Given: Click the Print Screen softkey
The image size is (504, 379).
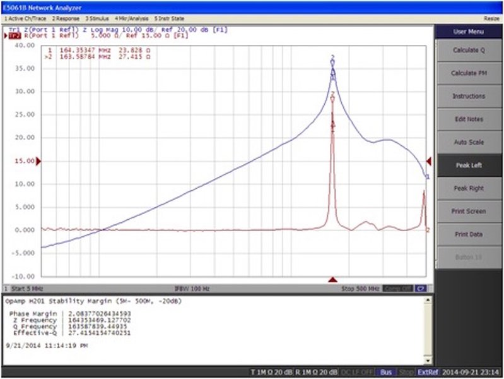Looking at the screenshot, I should coord(469,211).
